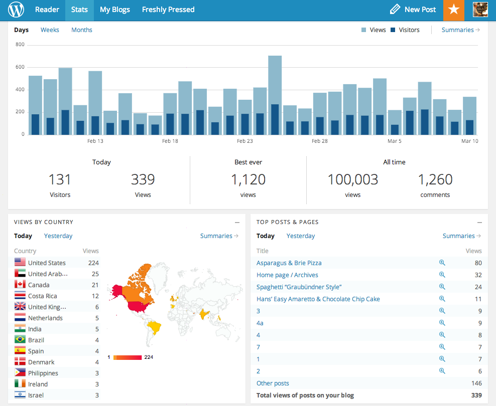Collapse the Top Posts & Pages panel
The height and width of the screenshot is (406, 496).
click(x=479, y=222)
